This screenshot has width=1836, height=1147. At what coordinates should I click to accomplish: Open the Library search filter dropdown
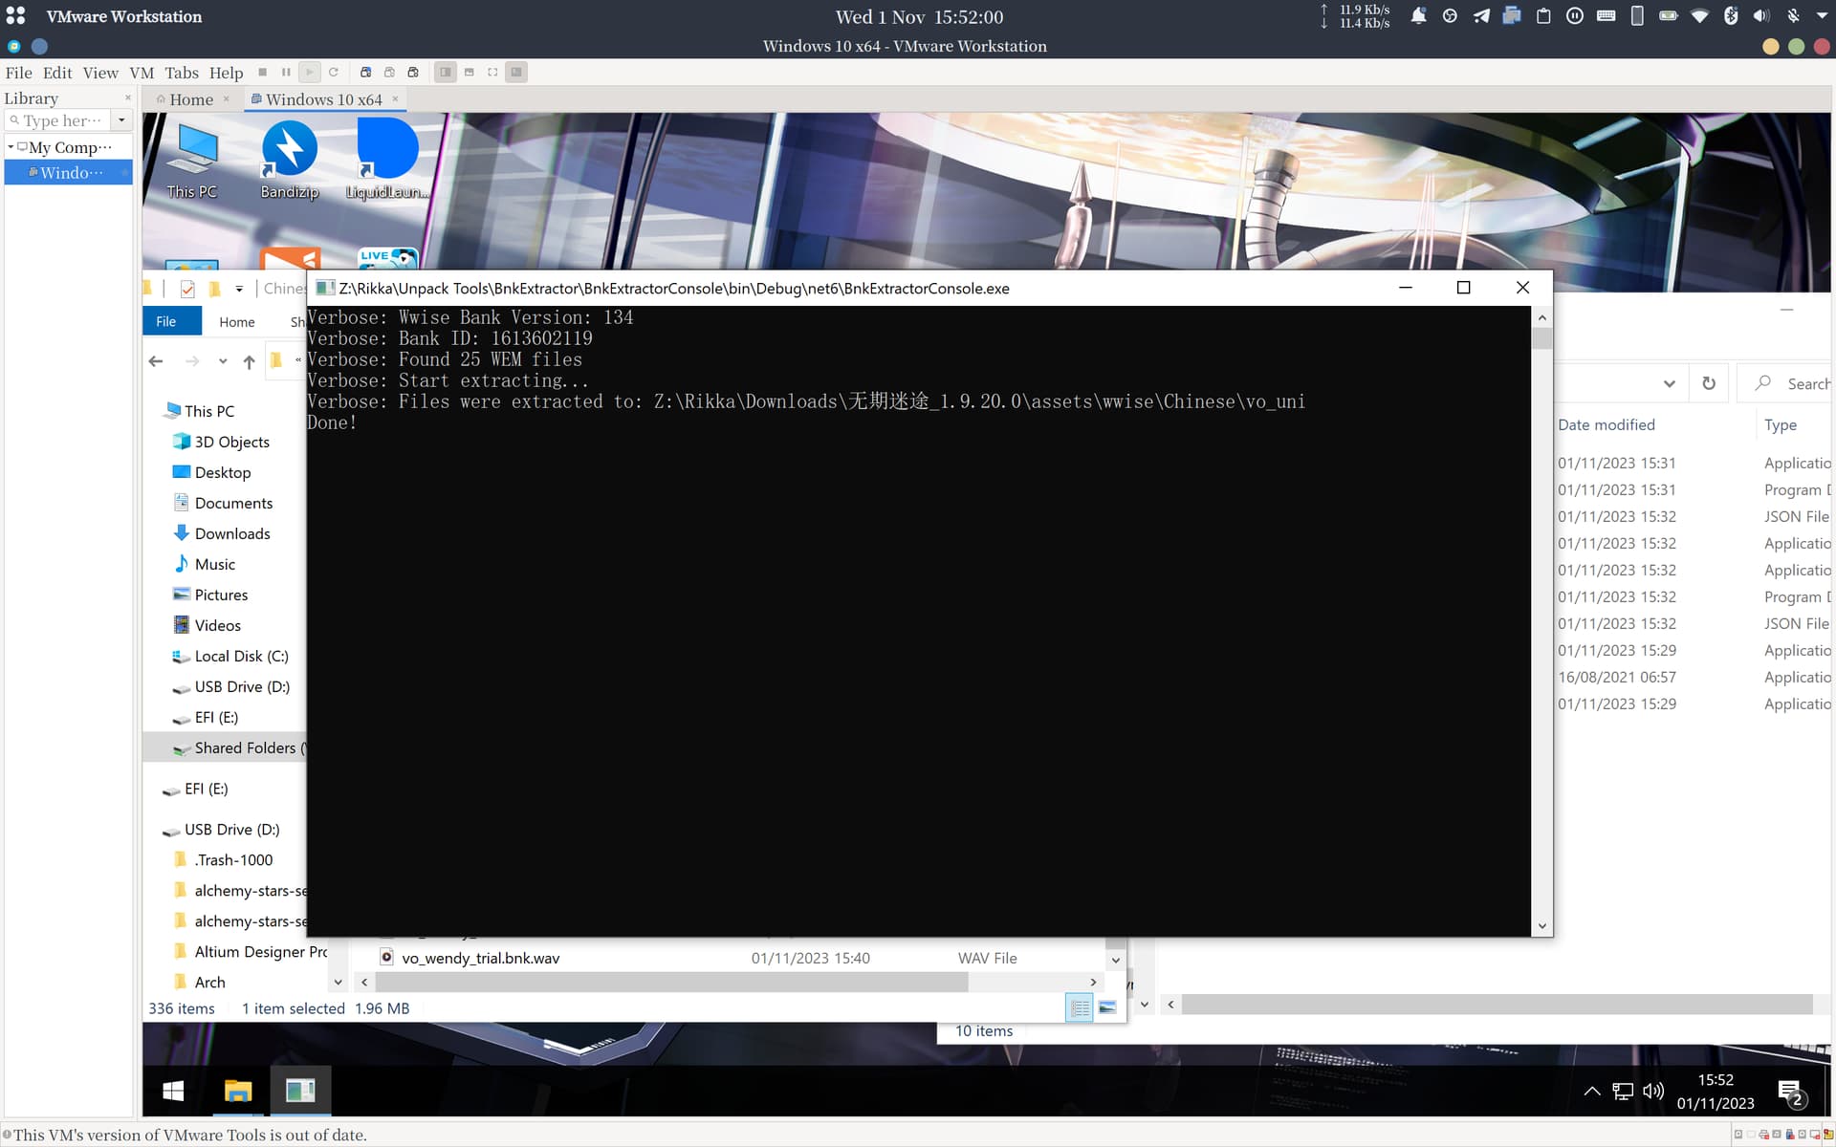pos(121,120)
